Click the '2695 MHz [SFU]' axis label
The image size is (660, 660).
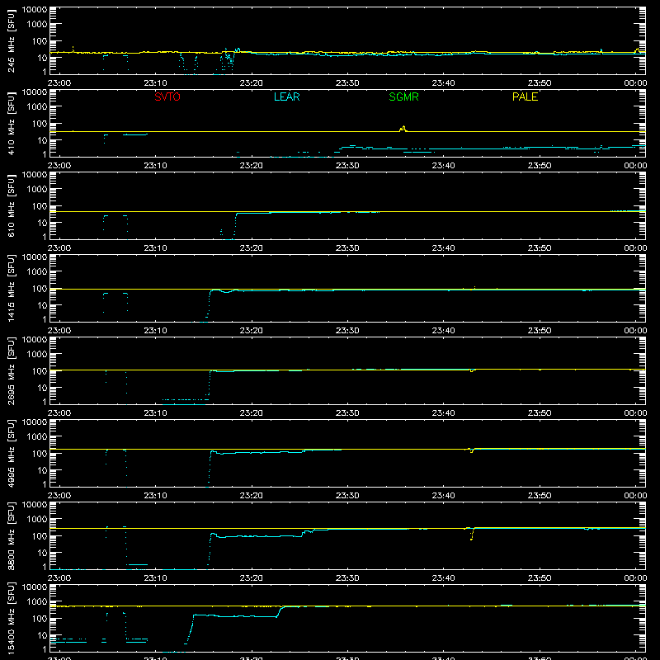12,370
